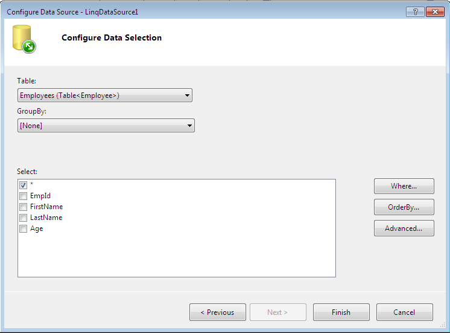450x333 pixels.
Task: Click the Age label in Select list
Action: pyautogui.click(x=36, y=228)
